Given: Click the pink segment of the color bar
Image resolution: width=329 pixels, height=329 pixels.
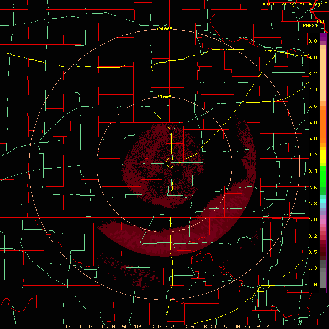Looking at the screenshot, I should coord(323,222).
